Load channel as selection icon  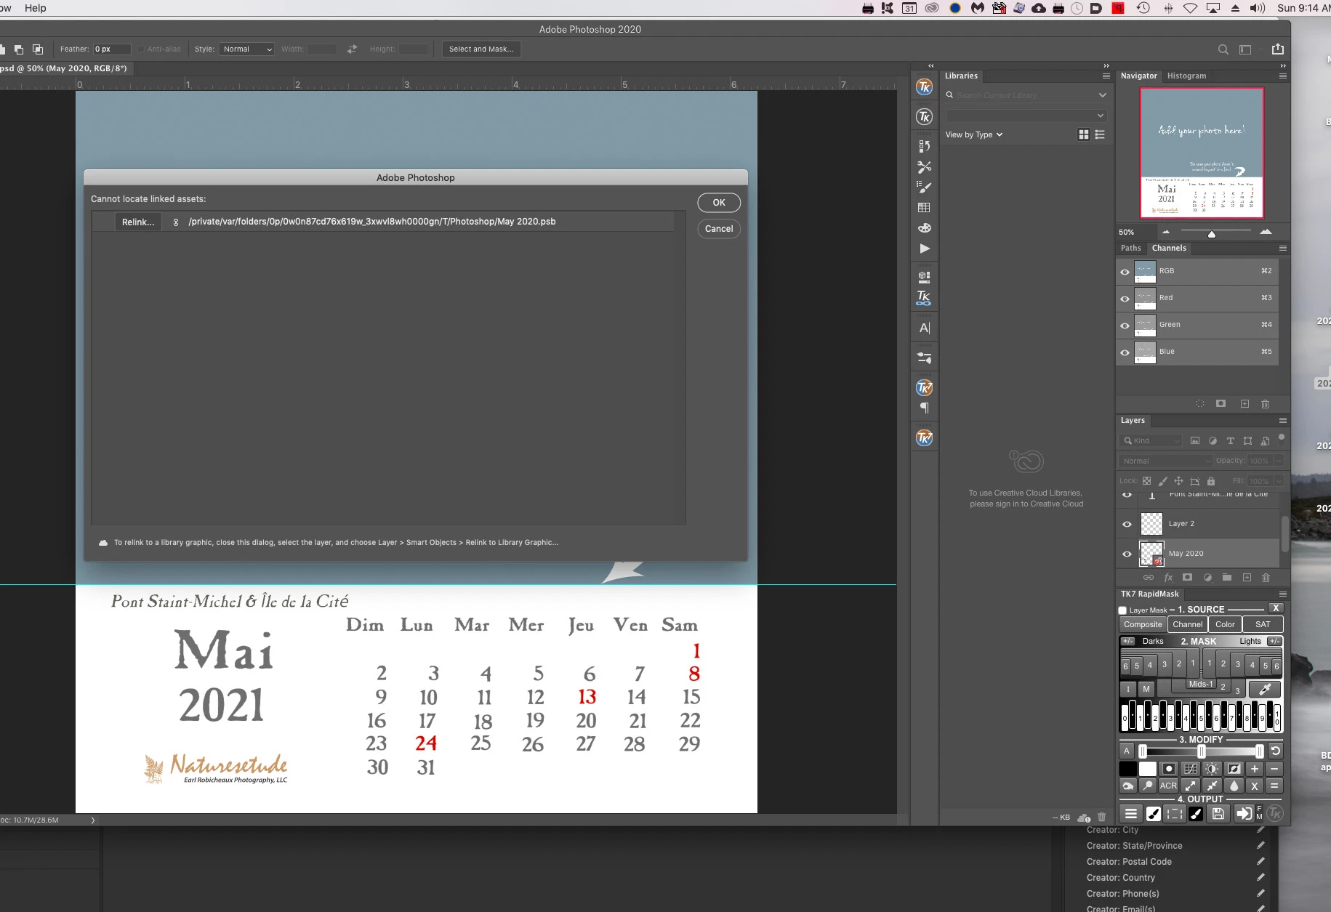1200,404
